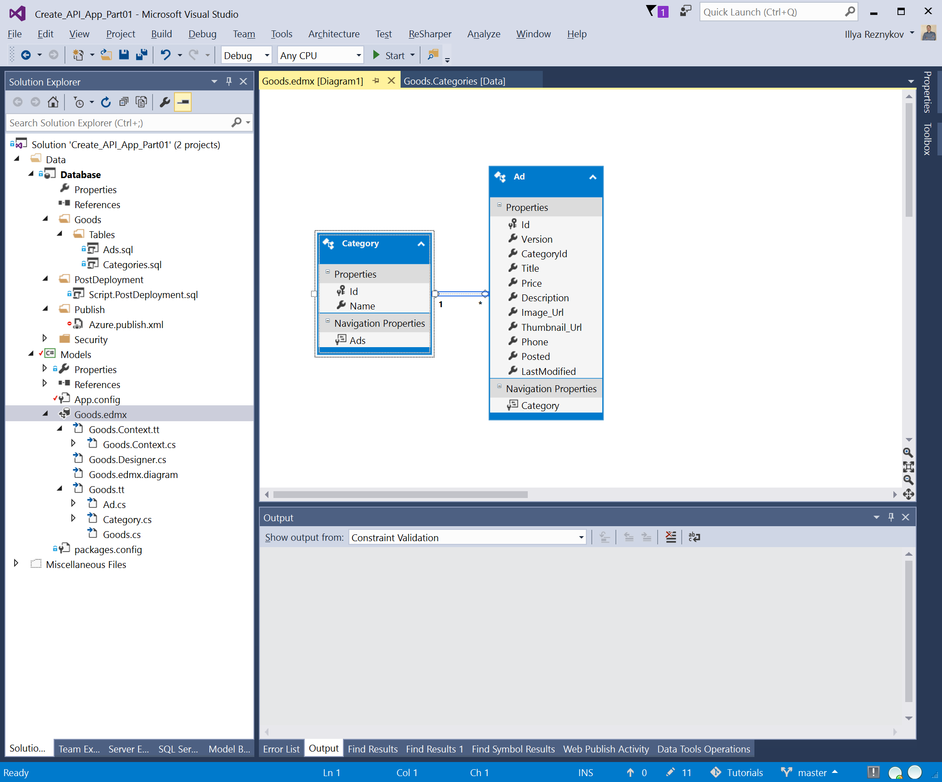Viewport: 942px width, 782px height.
Task: Click Clear All icon in Output panel
Action: tap(670, 537)
